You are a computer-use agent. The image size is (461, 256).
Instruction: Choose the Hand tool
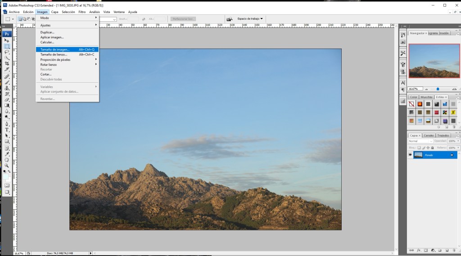7,159
